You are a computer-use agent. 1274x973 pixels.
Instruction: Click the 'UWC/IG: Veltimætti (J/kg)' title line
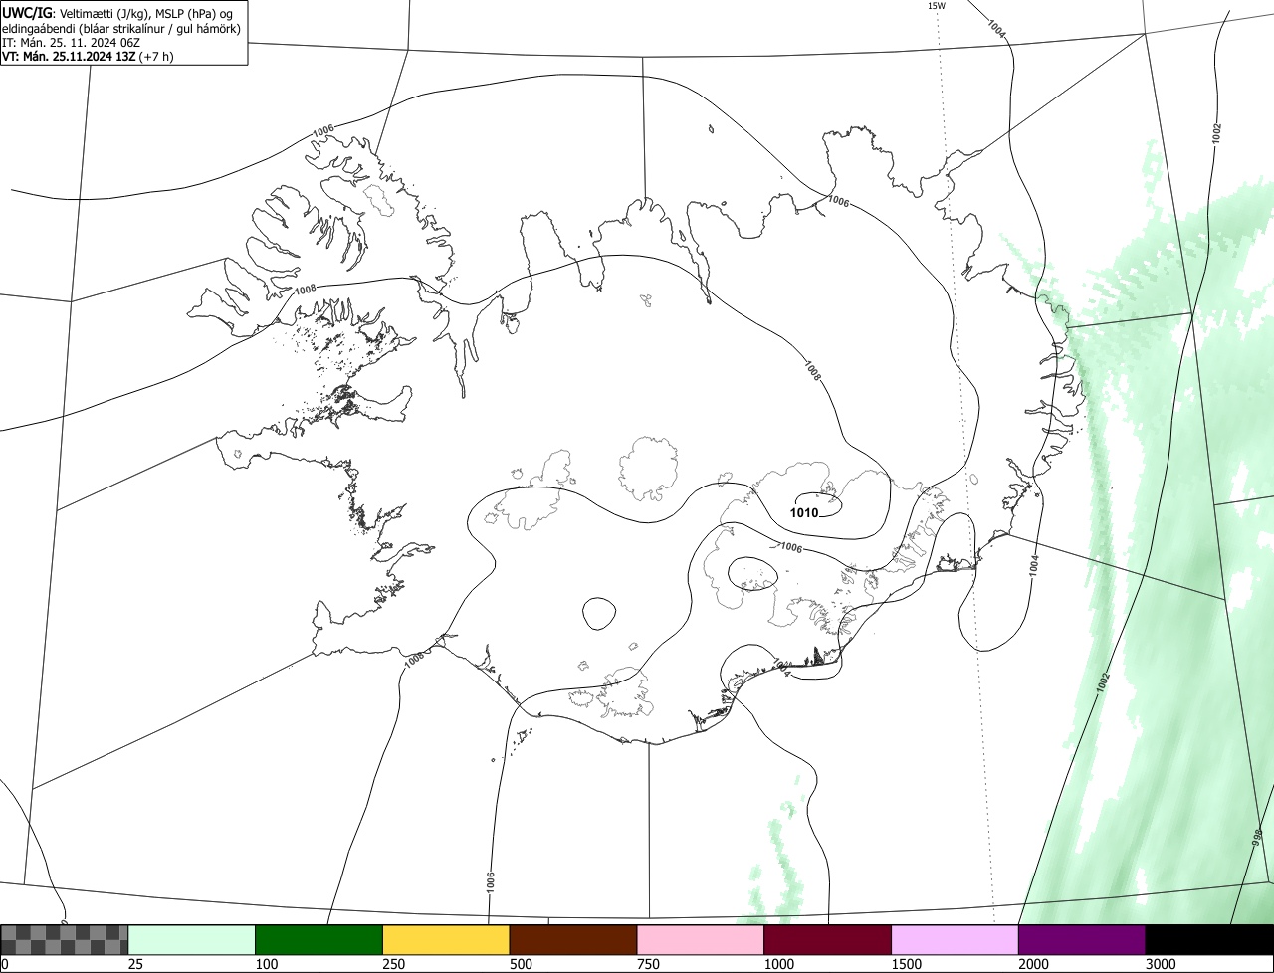(x=117, y=12)
